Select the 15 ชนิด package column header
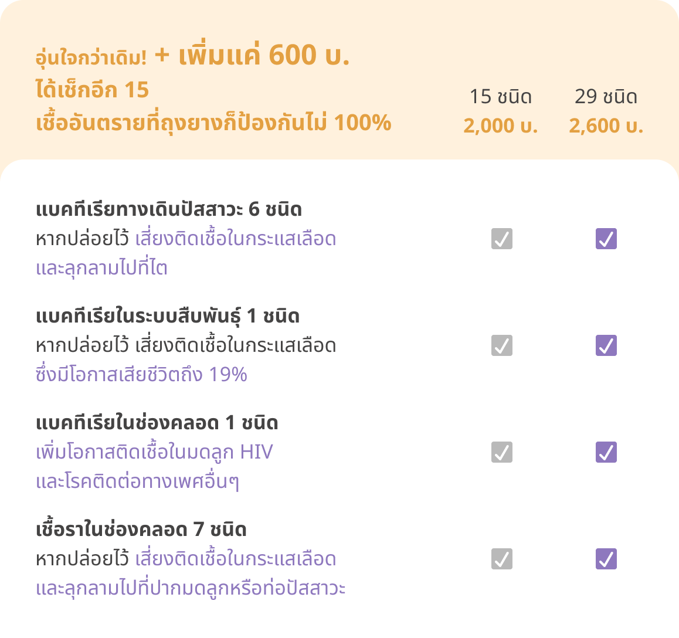Viewport: 679px width, 638px height. click(x=501, y=96)
